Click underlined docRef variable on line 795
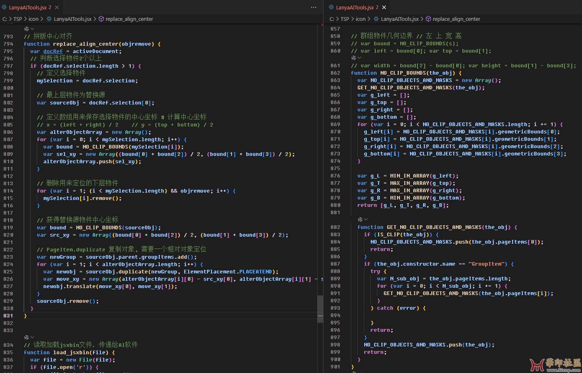582x373 pixels. [53, 51]
